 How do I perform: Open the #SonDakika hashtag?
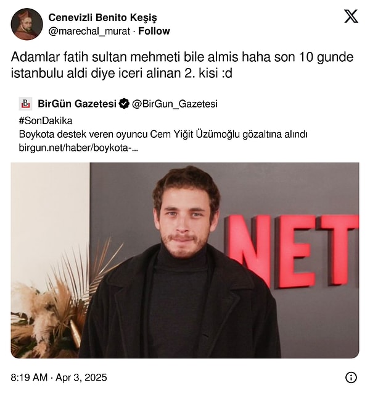46,120
